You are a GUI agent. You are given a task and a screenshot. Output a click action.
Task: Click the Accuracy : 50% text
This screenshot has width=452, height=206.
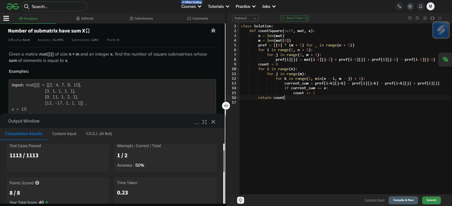pyautogui.click(x=131, y=165)
